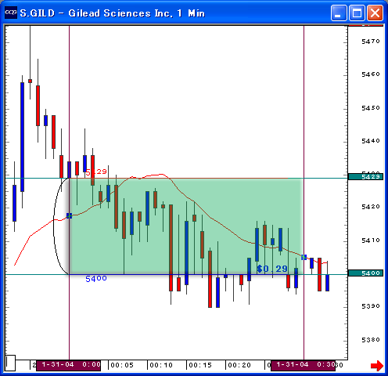Click the 1-31-04 0:30 time cursor label

(303, 365)
